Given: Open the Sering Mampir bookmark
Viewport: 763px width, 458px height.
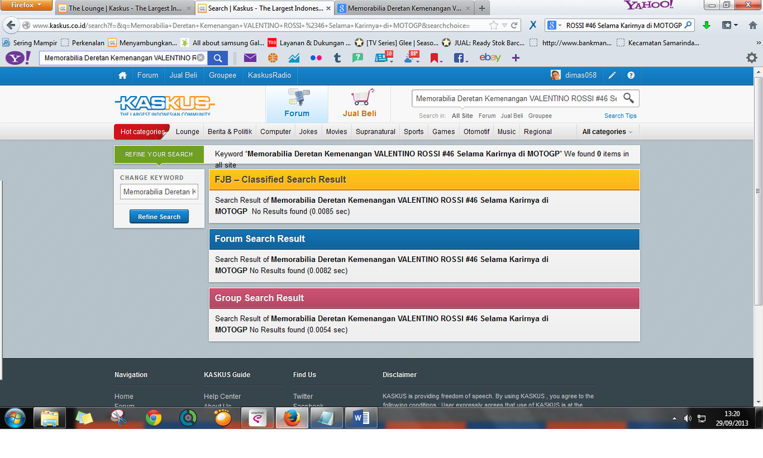Looking at the screenshot, I should coord(30,43).
